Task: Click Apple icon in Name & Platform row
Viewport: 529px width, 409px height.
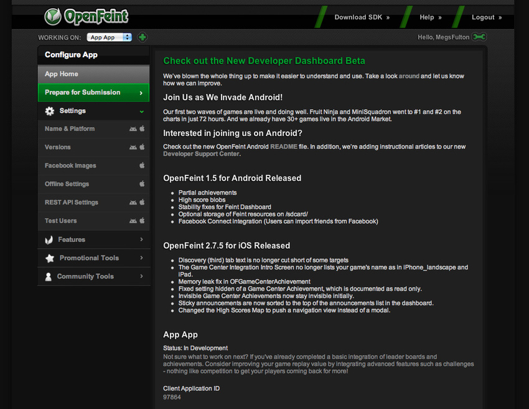Action: 142,128
